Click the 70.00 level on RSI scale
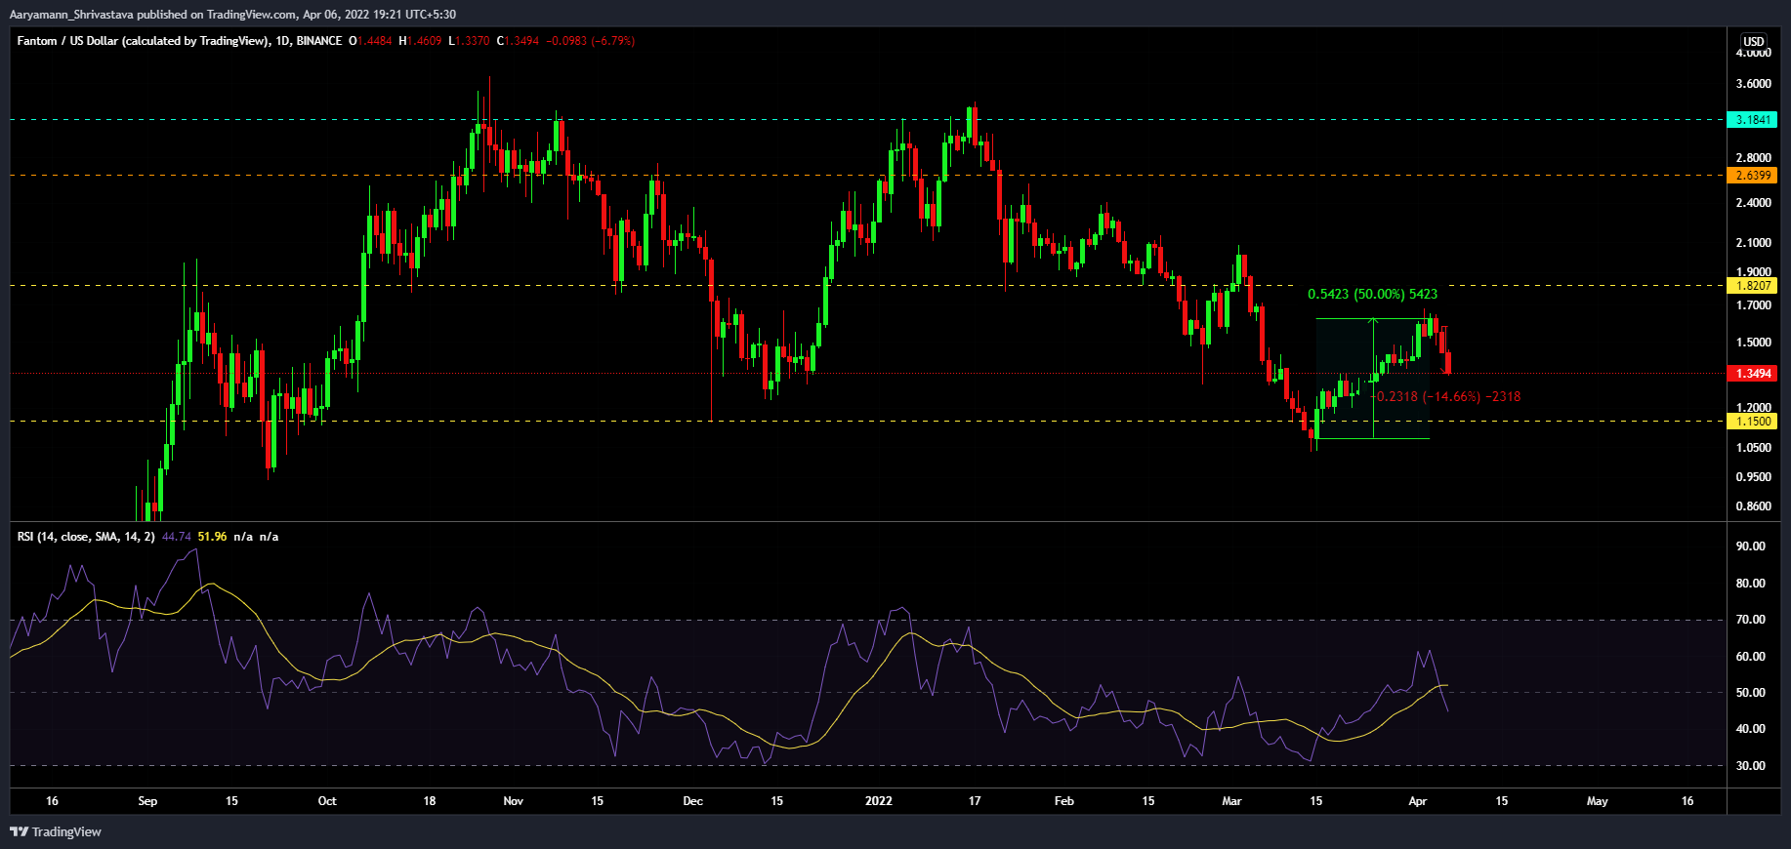Image resolution: width=1791 pixels, height=849 pixels. (1750, 620)
